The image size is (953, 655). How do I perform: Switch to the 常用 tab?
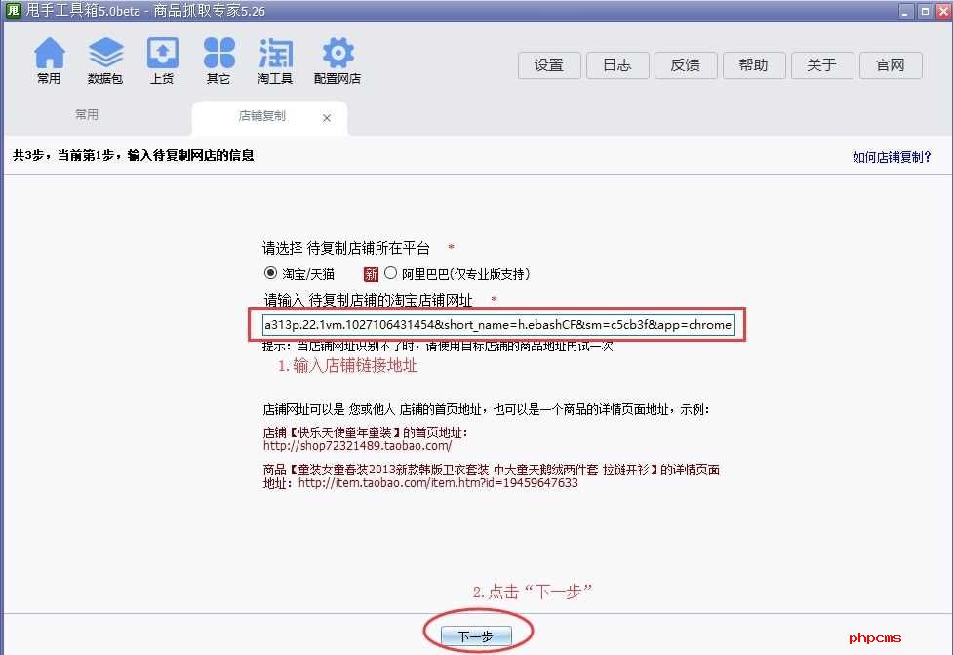(x=86, y=115)
